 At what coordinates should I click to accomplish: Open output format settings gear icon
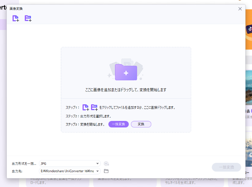(x=106, y=164)
